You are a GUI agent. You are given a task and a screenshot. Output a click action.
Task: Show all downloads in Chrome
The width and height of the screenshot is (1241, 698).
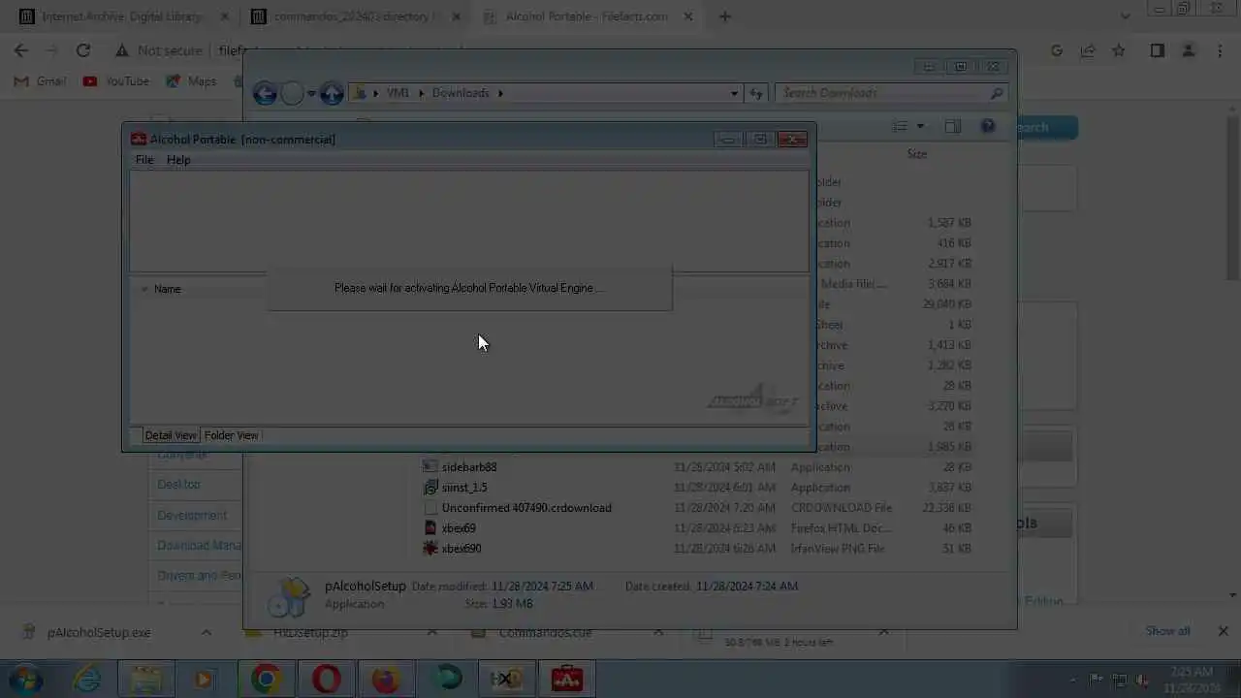1168,631
